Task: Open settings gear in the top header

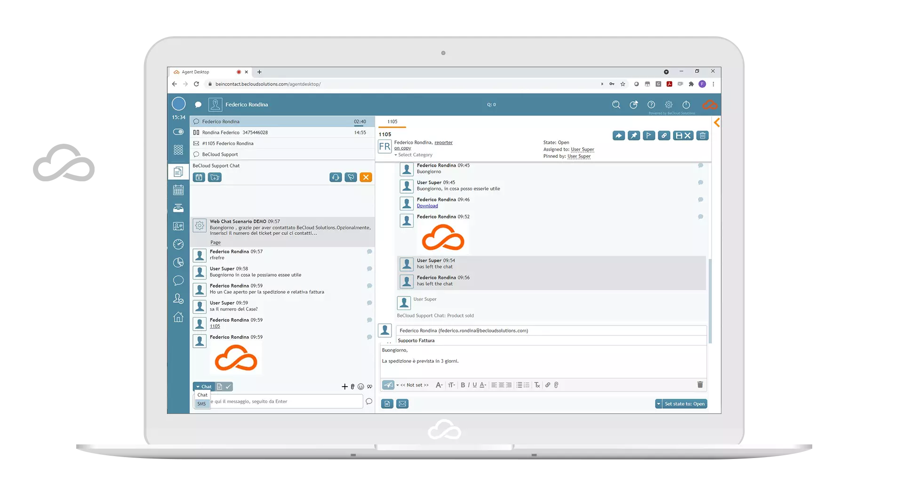Action: pos(669,105)
